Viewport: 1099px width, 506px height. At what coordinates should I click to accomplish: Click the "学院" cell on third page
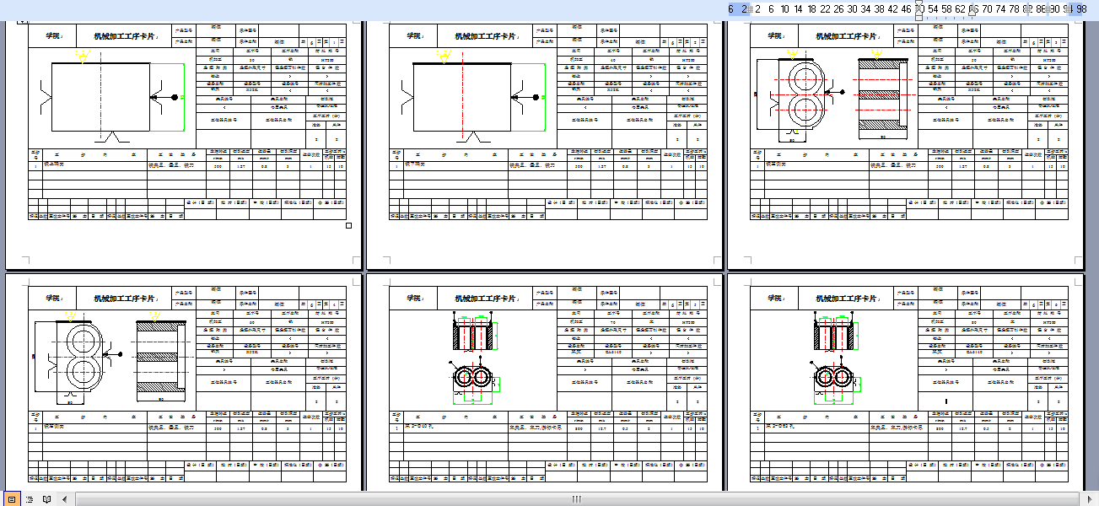tap(774, 36)
